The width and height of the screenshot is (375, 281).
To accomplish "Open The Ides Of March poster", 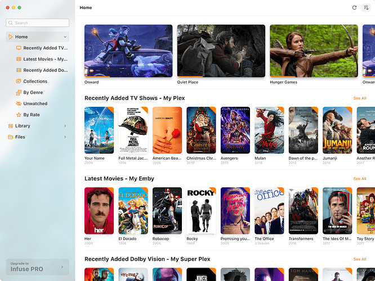I will [x=337, y=211].
